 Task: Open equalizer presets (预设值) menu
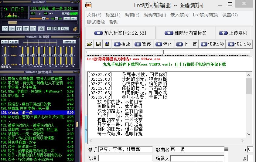coord(70,42)
